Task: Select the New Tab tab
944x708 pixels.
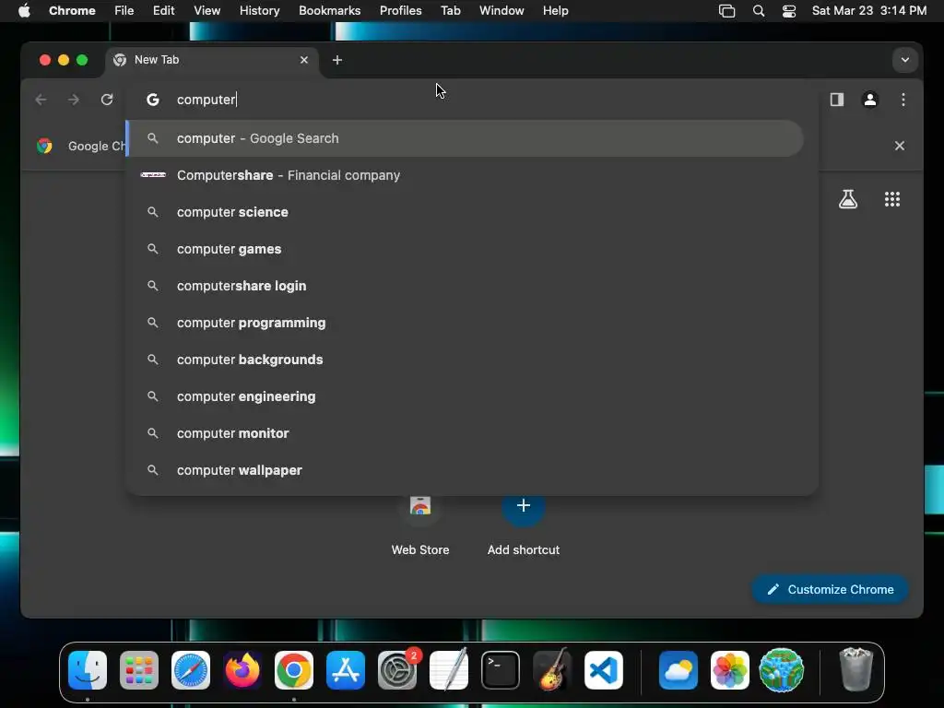Action: pyautogui.click(x=211, y=60)
